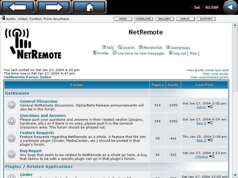Click the back arrow navigation button
Screen dimensions: 238x178
(x=18, y=7)
